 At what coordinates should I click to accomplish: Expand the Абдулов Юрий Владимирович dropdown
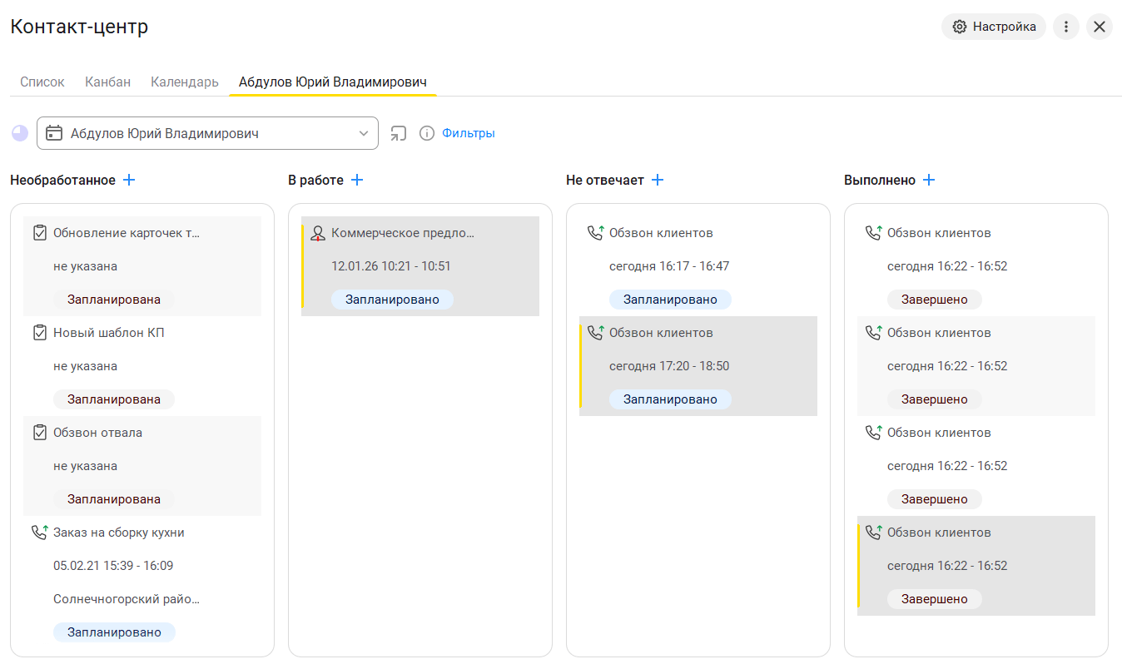click(x=363, y=133)
